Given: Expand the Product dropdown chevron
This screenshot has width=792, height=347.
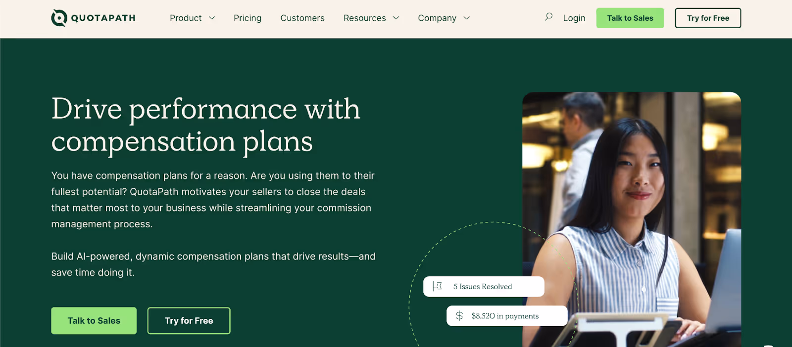Looking at the screenshot, I should pos(212,18).
